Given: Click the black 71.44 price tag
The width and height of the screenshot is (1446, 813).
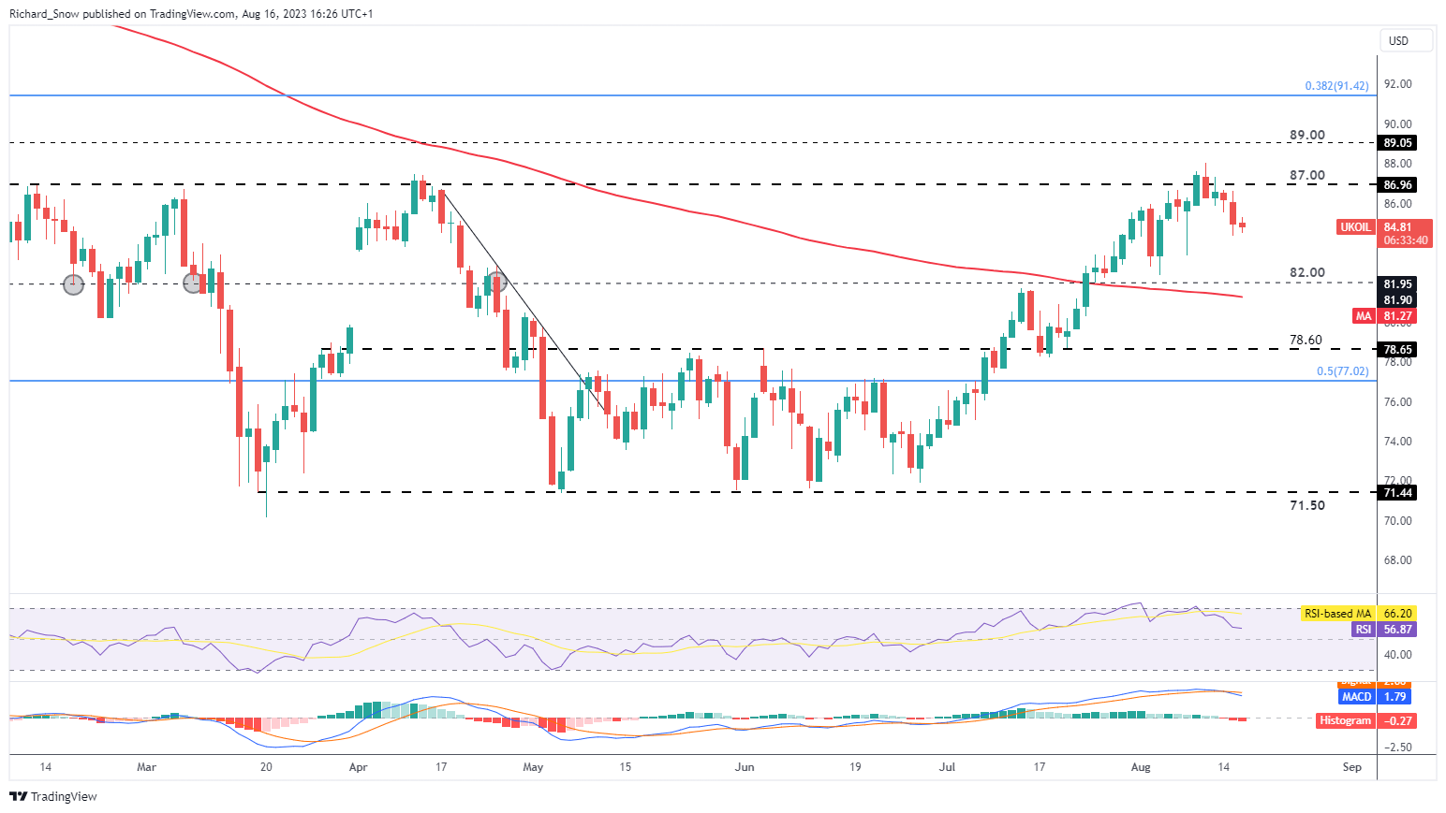Looking at the screenshot, I should tap(1397, 493).
